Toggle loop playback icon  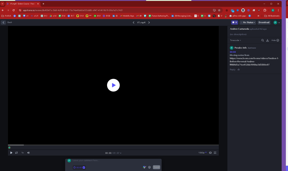pos(16,153)
